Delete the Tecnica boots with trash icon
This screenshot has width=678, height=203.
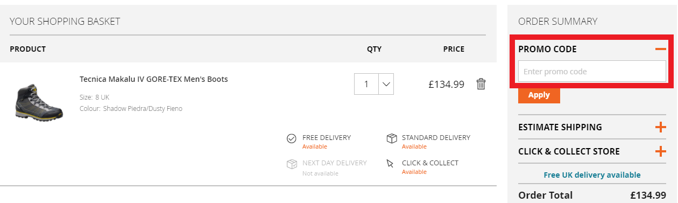(x=481, y=84)
